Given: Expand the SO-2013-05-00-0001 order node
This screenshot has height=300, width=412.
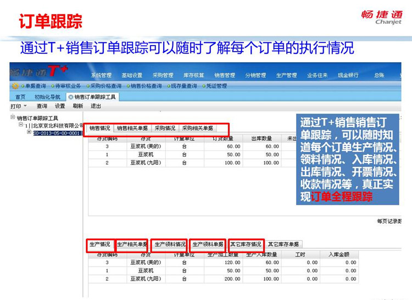Looking at the screenshot, I should click(29, 132).
